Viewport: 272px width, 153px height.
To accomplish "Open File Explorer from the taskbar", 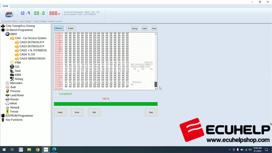I will coord(29,149).
